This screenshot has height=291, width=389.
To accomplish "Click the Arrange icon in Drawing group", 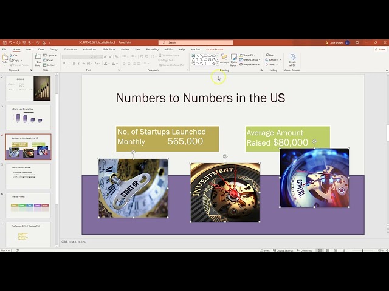I will (224, 58).
